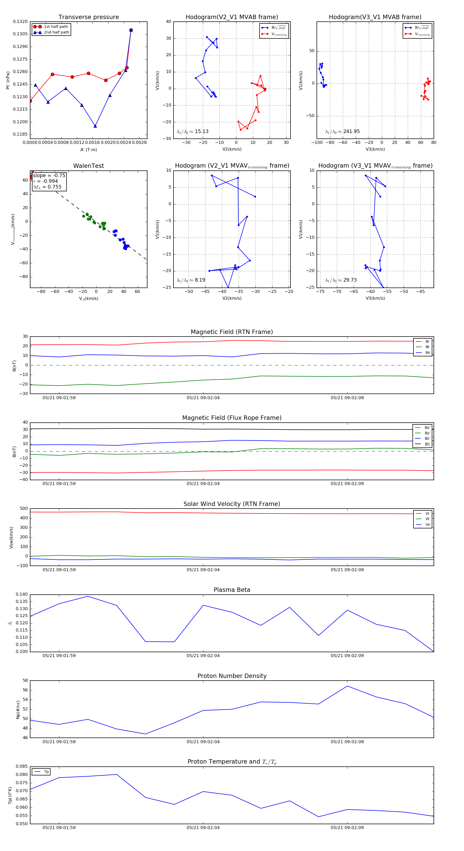Click the A' (T·m) x-axis label
This screenshot has width=464, height=851.
click(88, 150)
